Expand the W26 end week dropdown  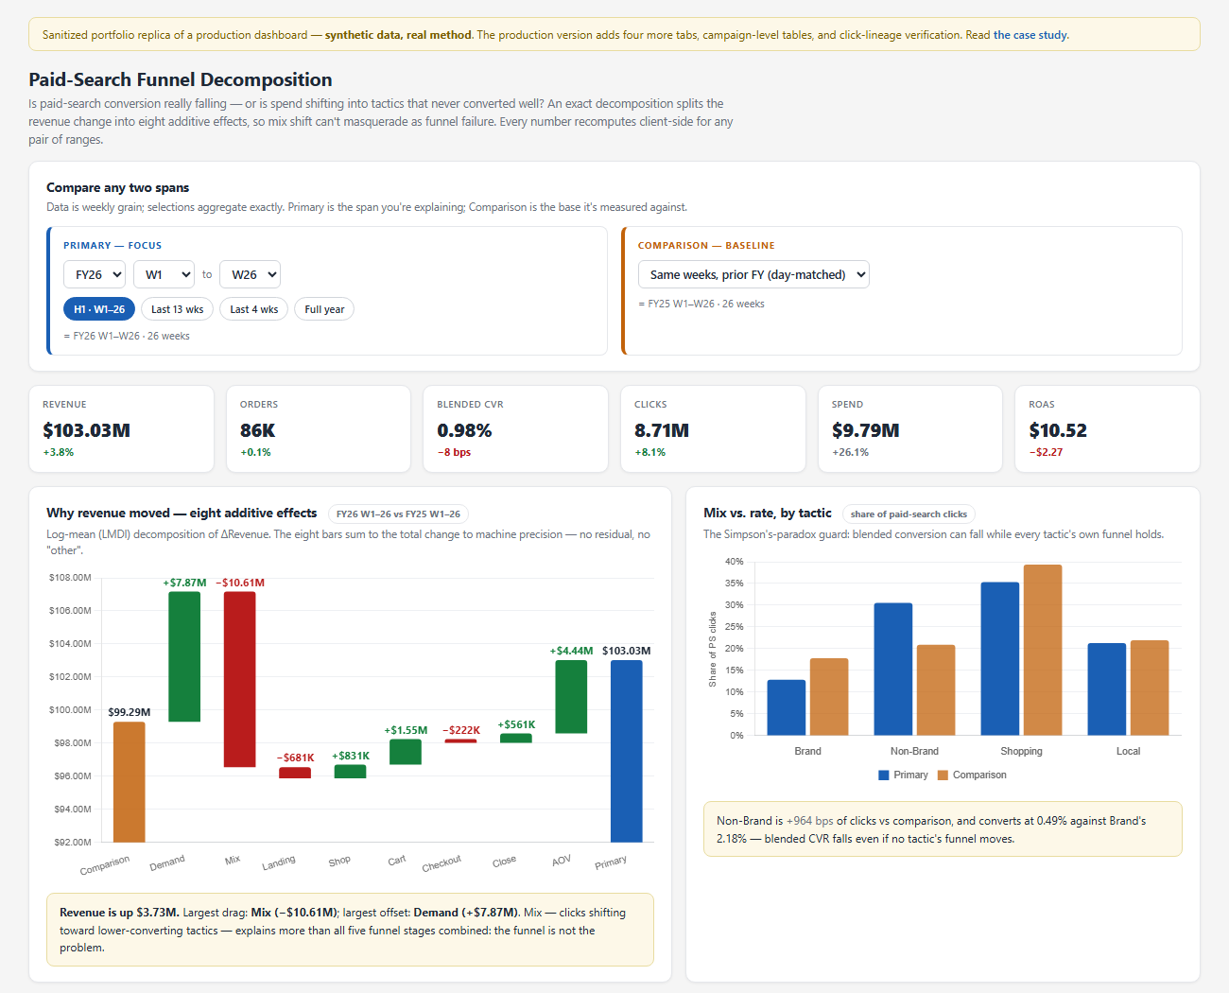[251, 274]
